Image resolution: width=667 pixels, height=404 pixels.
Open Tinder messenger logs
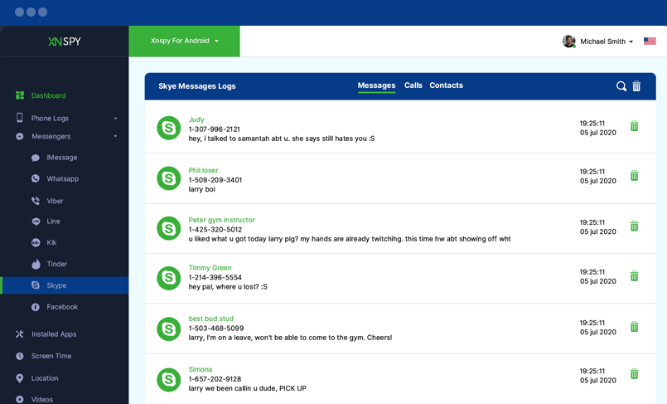pos(56,264)
